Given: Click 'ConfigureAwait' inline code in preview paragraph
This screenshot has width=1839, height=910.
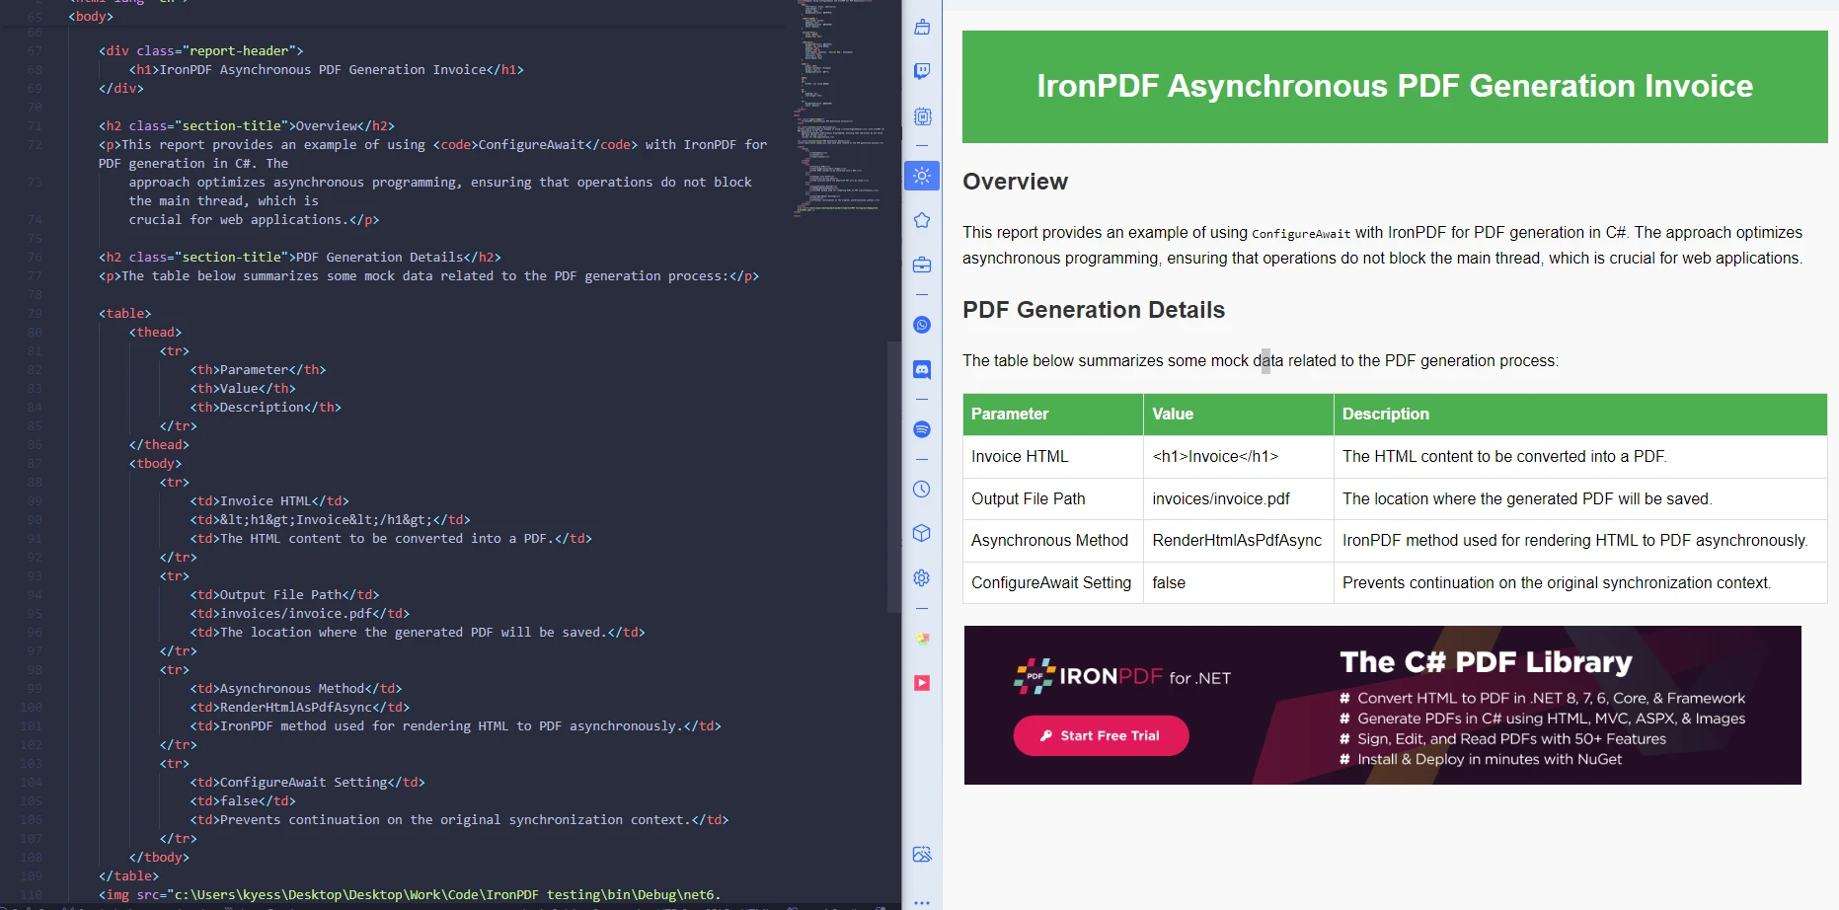Looking at the screenshot, I should (x=1301, y=234).
